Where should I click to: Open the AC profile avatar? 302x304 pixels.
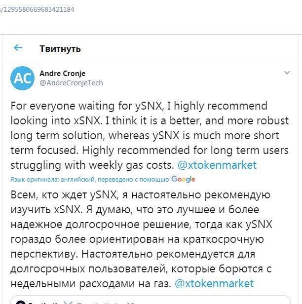(x=22, y=78)
